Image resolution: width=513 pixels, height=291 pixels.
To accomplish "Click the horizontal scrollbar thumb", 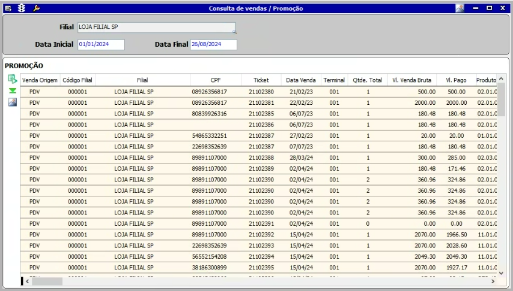I will [47, 281].
